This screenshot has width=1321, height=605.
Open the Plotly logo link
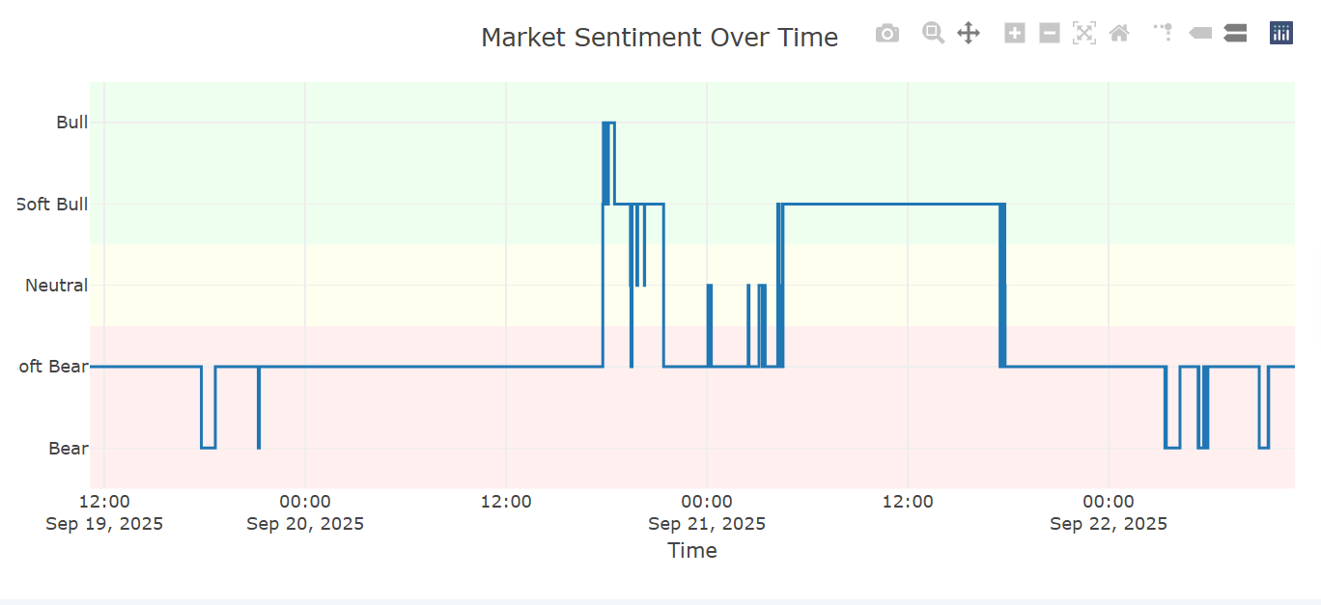[1281, 34]
